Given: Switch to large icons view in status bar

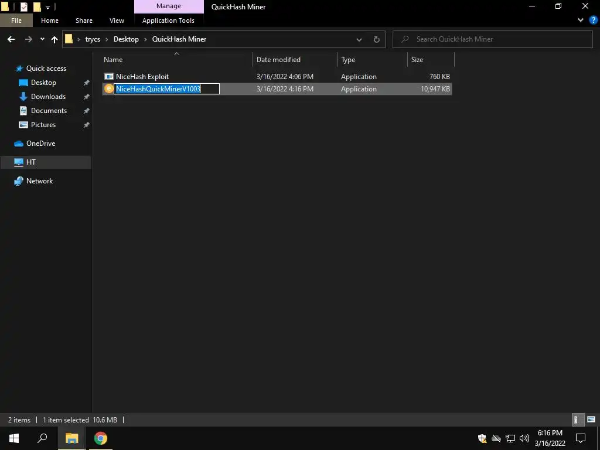Looking at the screenshot, I should click(x=591, y=420).
